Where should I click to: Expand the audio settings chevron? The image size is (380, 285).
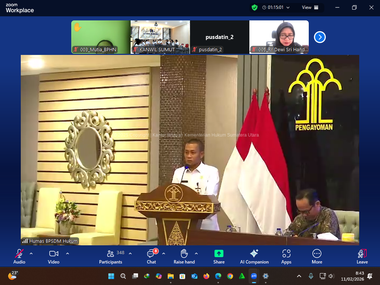coord(31,253)
